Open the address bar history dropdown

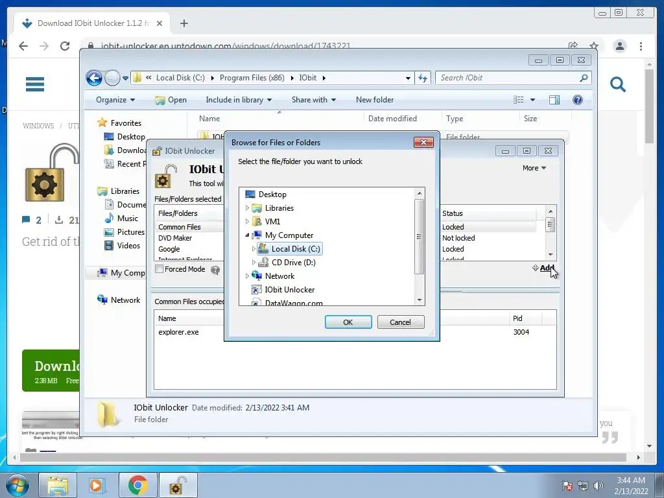tap(408, 78)
